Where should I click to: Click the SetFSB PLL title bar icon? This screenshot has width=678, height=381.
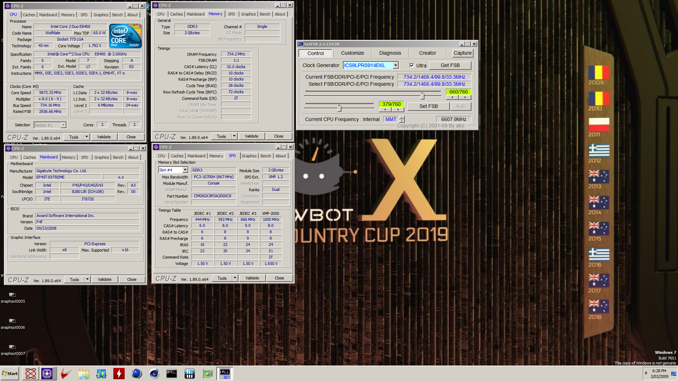click(301, 44)
